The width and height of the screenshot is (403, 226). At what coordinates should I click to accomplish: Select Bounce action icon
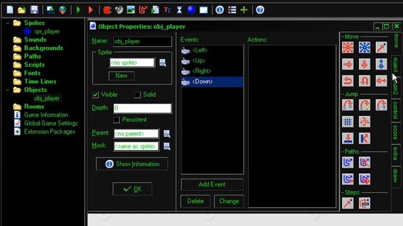365,138
